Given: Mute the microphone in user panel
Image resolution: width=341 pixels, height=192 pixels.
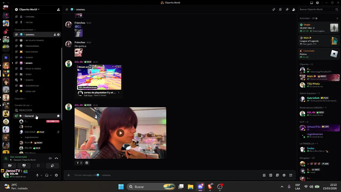Looking at the screenshot, I should [37, 175].
